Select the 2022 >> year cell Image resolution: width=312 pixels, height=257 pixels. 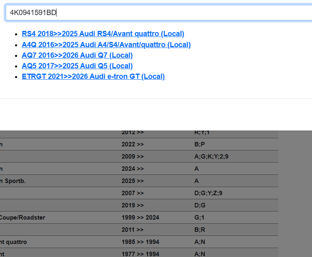[x=133, y=144]
